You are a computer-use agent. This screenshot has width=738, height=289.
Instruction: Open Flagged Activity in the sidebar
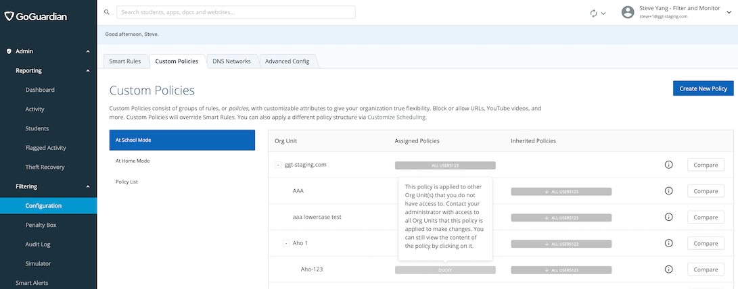tap(45, 148)
